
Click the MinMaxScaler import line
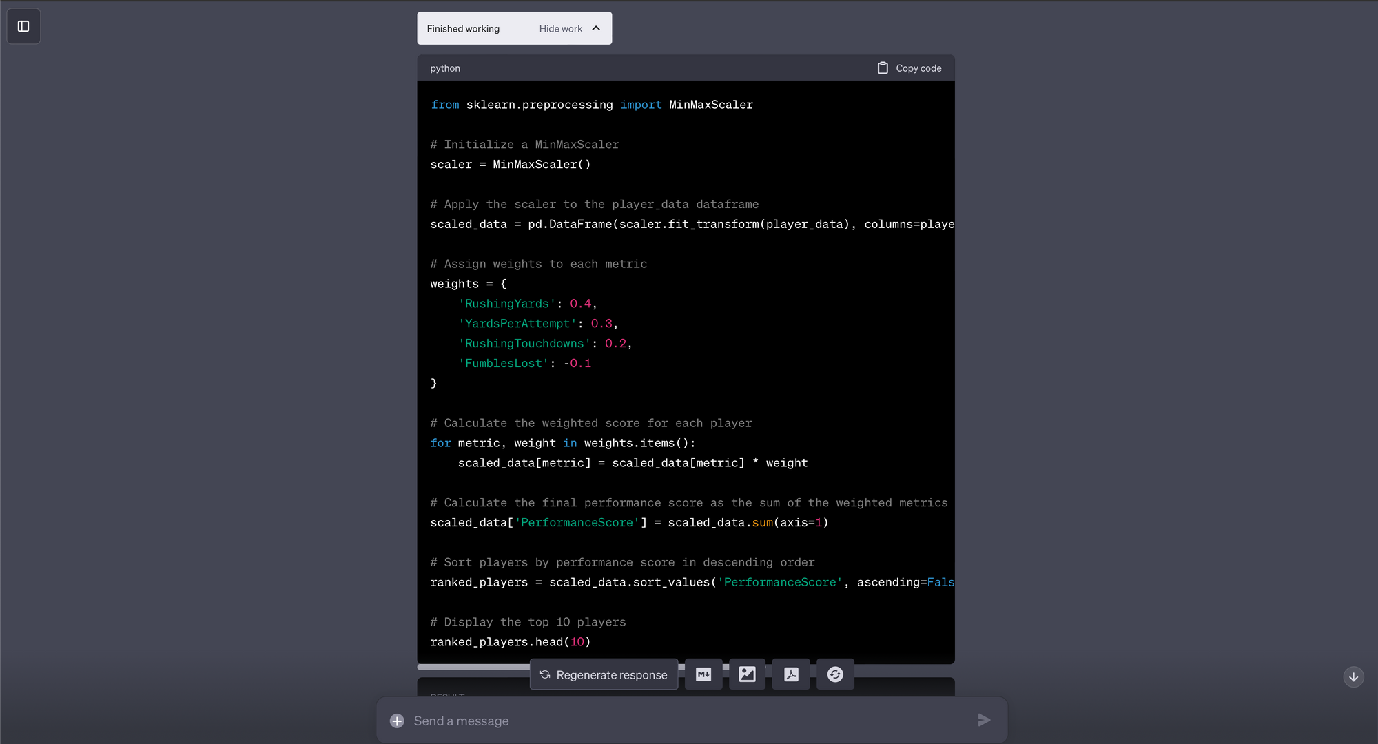pos(591,105)
